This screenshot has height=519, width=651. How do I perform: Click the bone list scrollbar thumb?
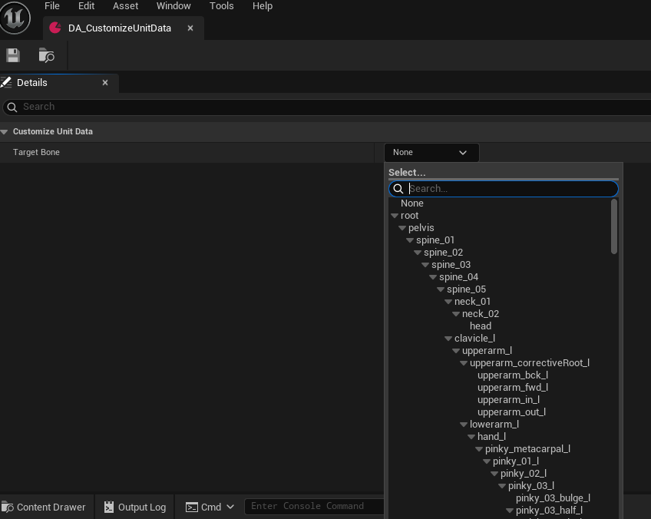614,226
